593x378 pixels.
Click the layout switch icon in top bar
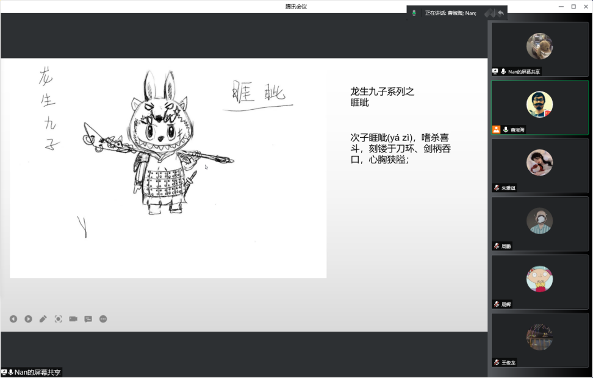[x=489, y=13]
